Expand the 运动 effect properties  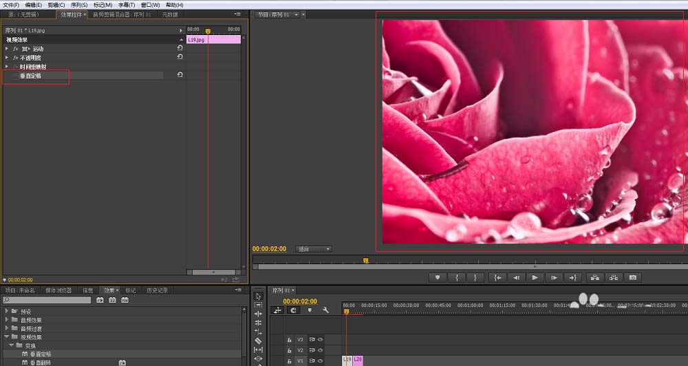coord(7,49)
